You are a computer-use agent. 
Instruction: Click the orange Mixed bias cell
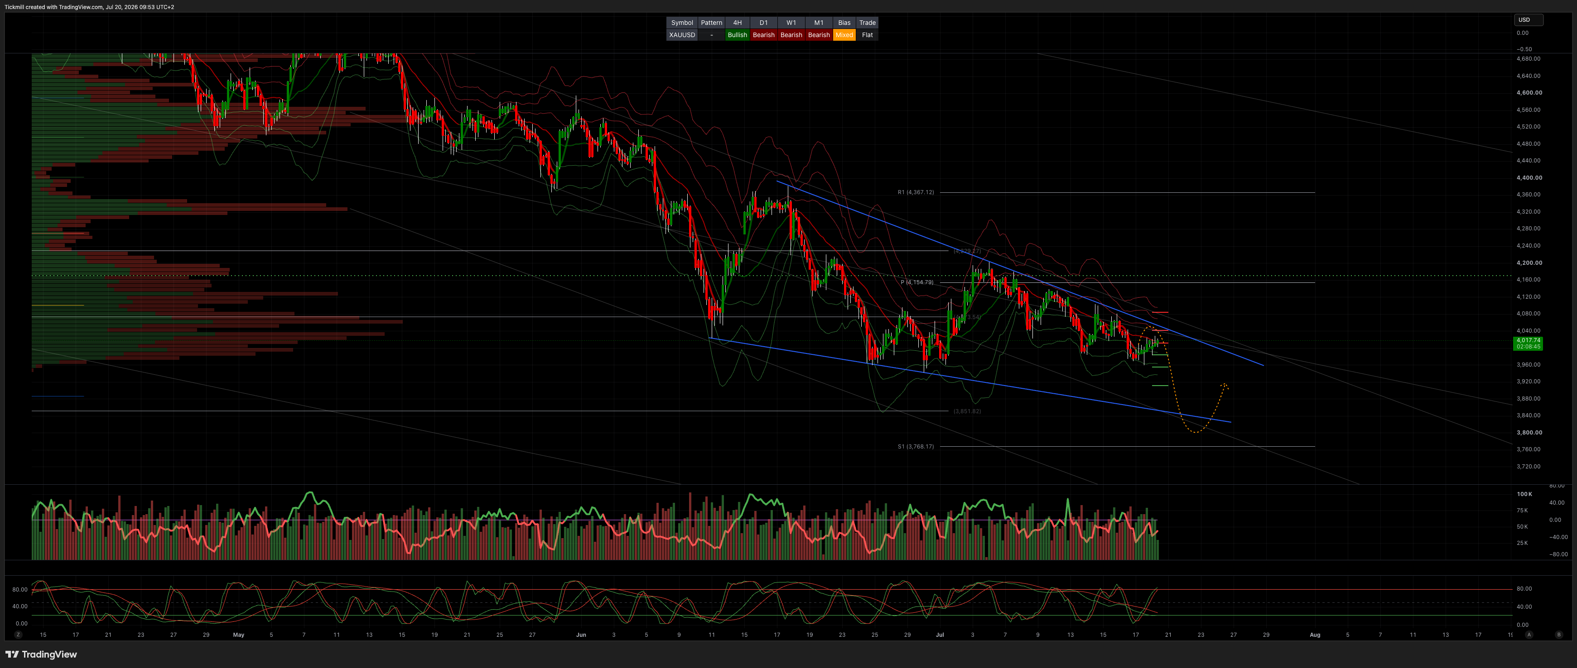click(x=844, y=35)
